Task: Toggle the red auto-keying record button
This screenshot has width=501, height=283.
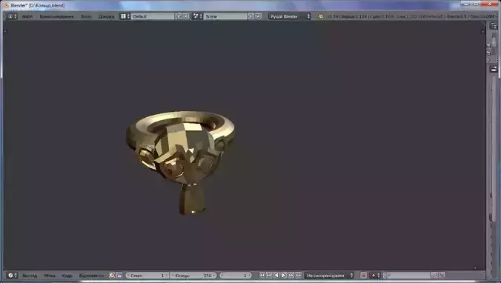Action: point(363,276)
